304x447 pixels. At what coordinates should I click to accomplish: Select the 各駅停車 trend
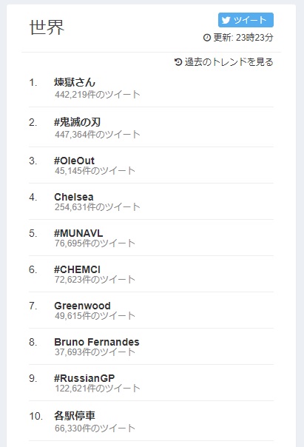point(75,416)
